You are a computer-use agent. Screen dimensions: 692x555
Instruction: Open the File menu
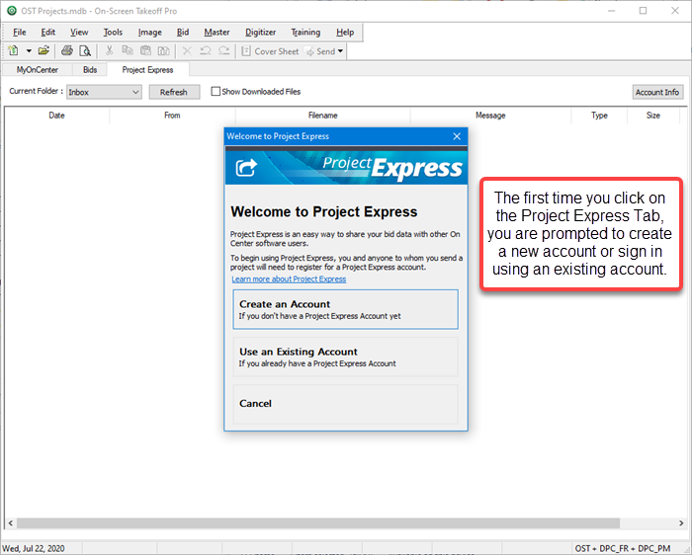point(20,33)
